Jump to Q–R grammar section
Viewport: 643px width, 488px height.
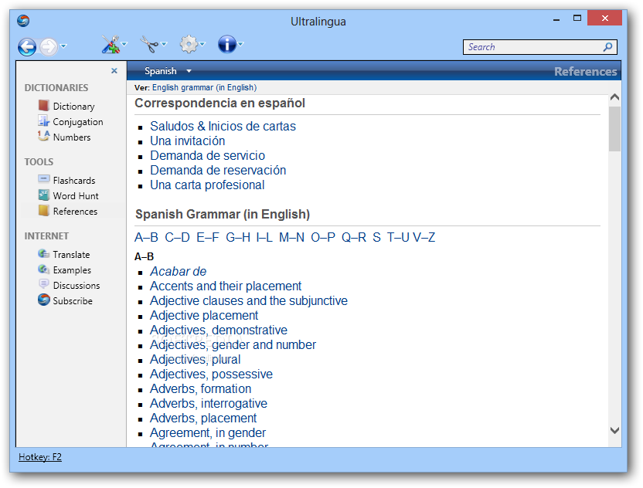coord(354,237)
